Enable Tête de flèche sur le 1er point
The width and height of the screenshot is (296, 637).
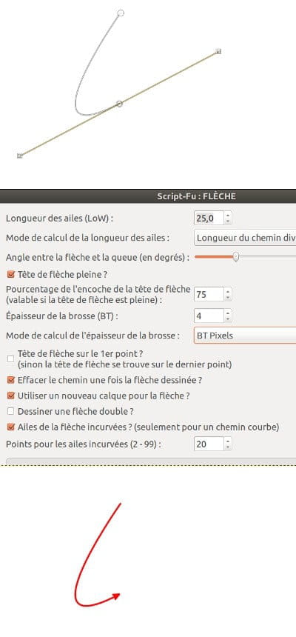click(11, 358)
